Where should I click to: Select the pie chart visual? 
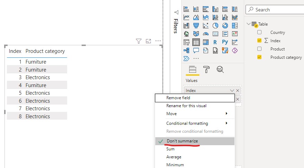[x=215, y=26]
